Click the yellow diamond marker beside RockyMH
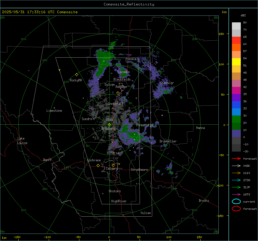The image size is (258, 241). [77, 75]
